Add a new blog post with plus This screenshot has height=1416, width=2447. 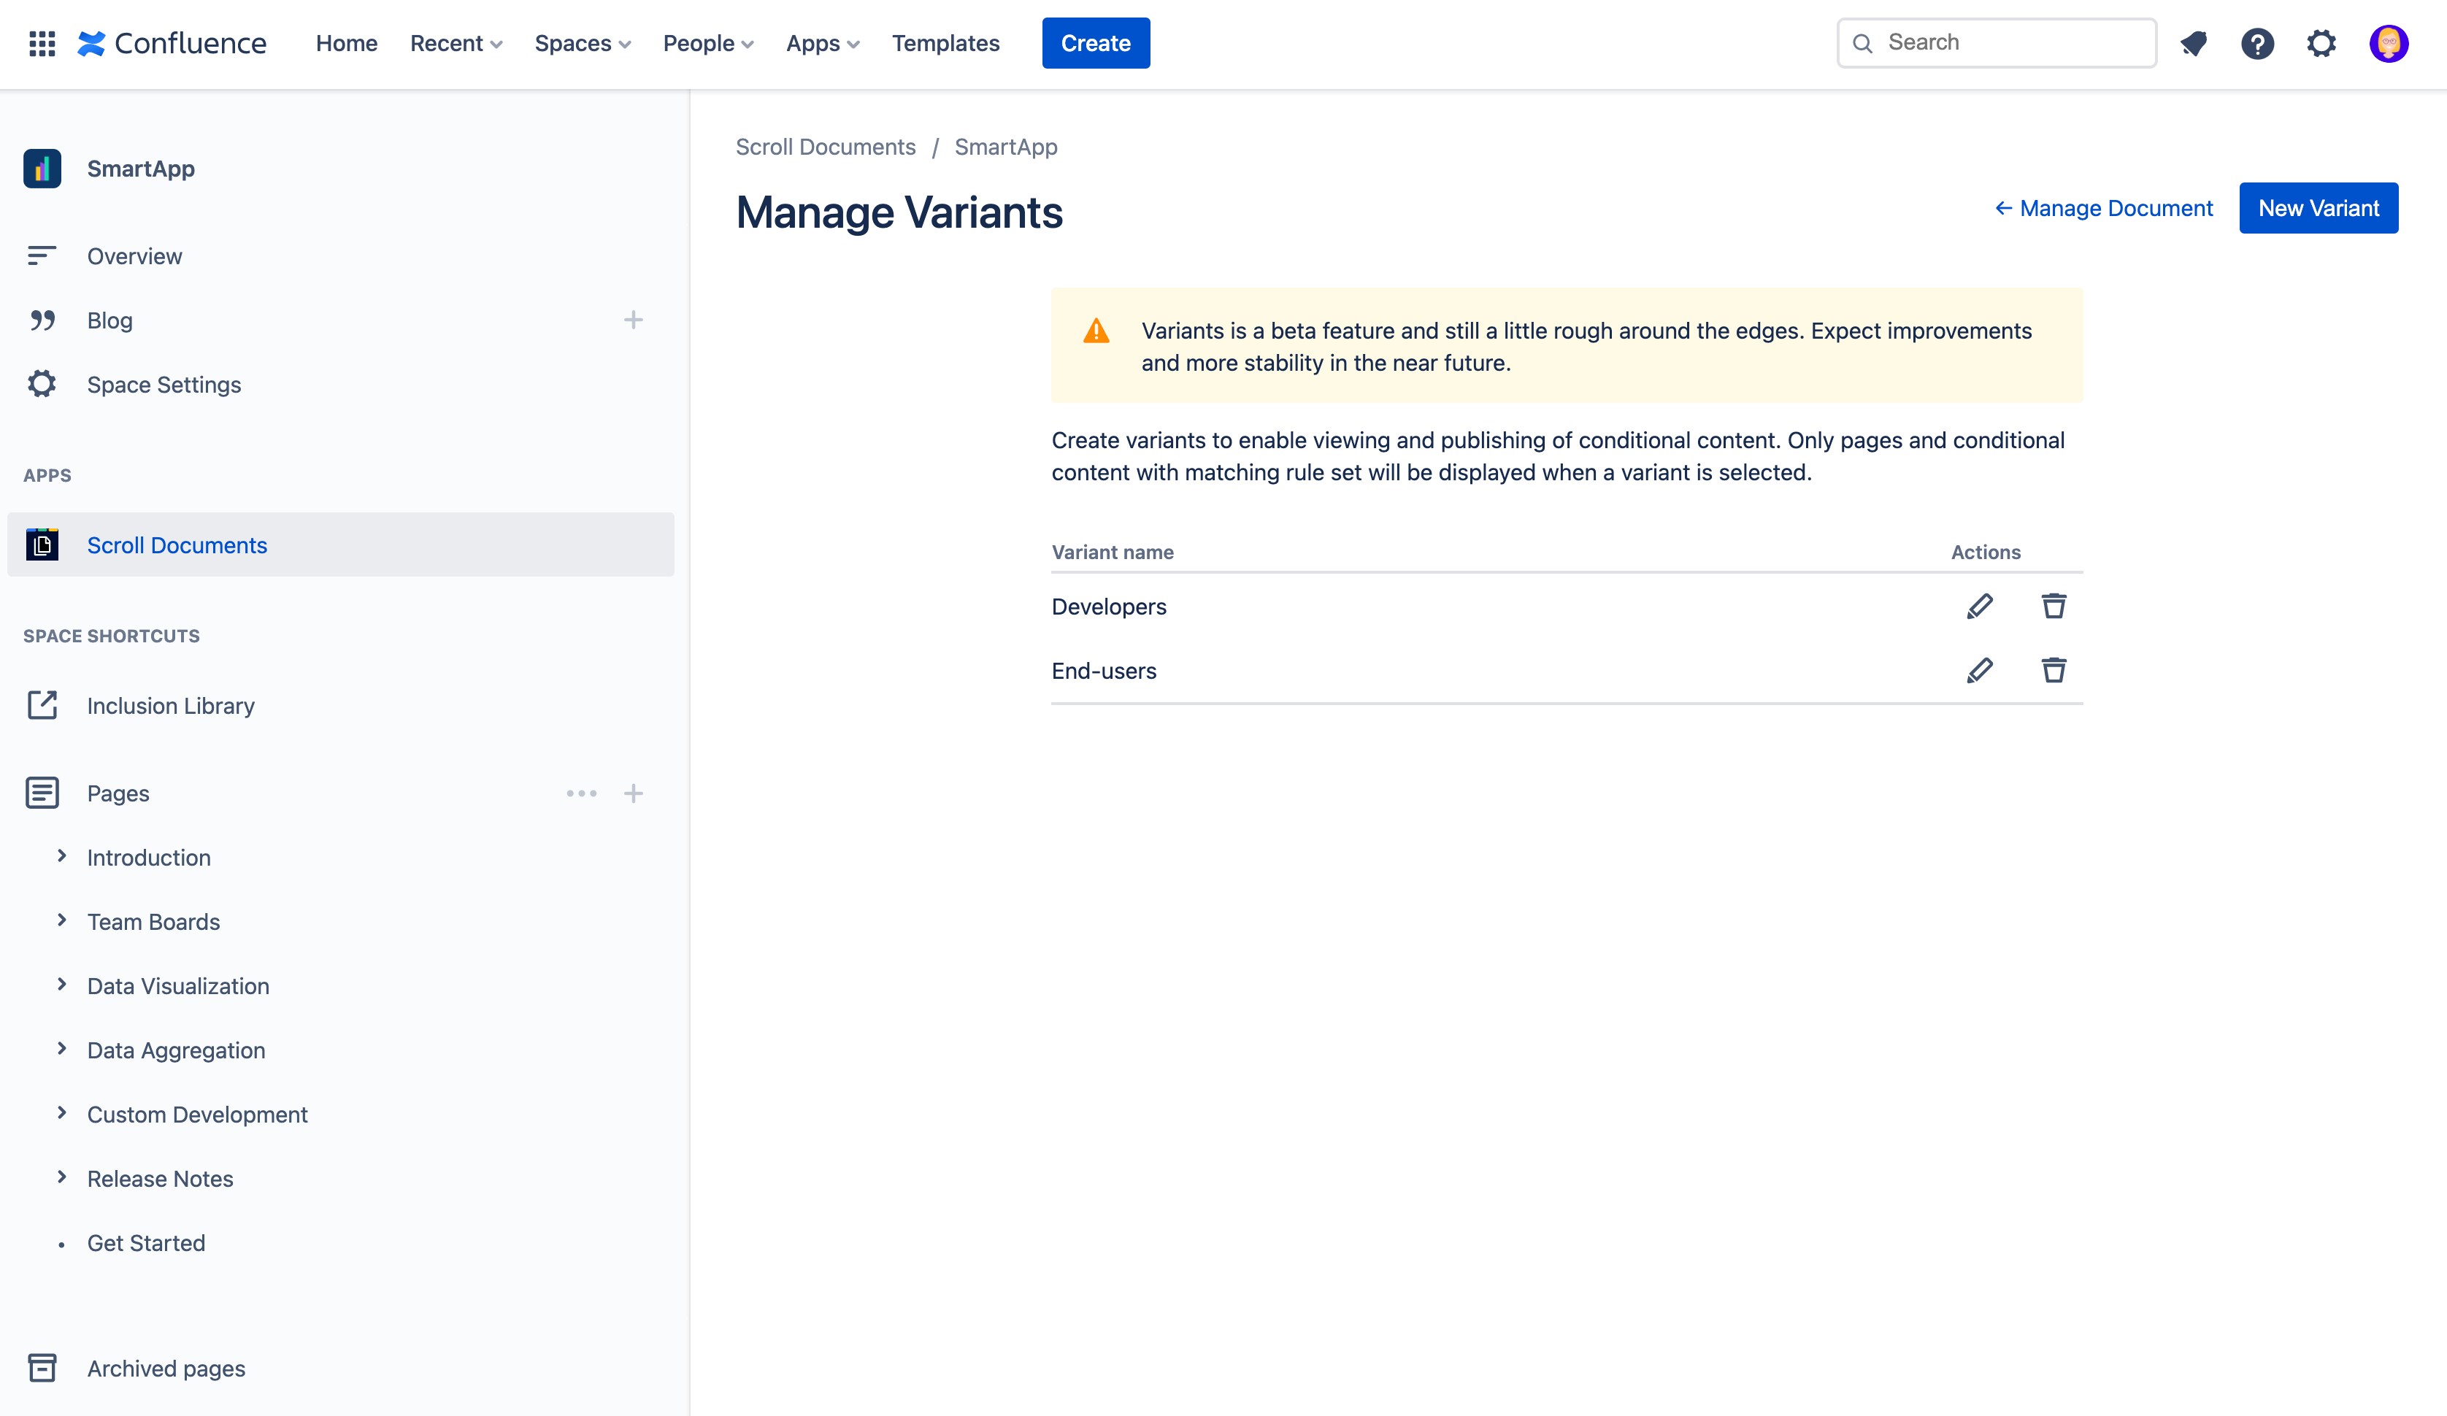(x=633, y=320)
